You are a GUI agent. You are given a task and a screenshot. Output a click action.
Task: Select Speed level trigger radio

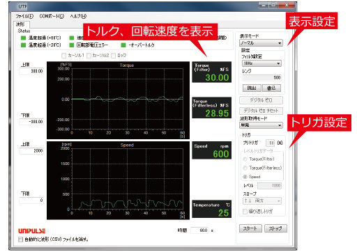(245, 177)
